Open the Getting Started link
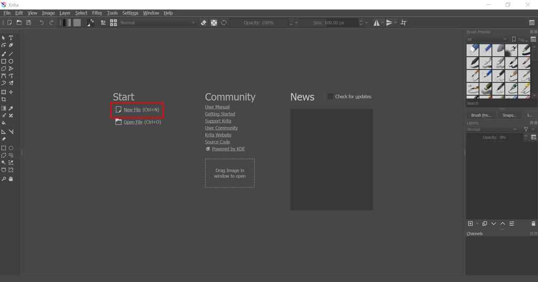Image resolution: width=538 pixels, height=282 pixels. [x=220, y=114]
